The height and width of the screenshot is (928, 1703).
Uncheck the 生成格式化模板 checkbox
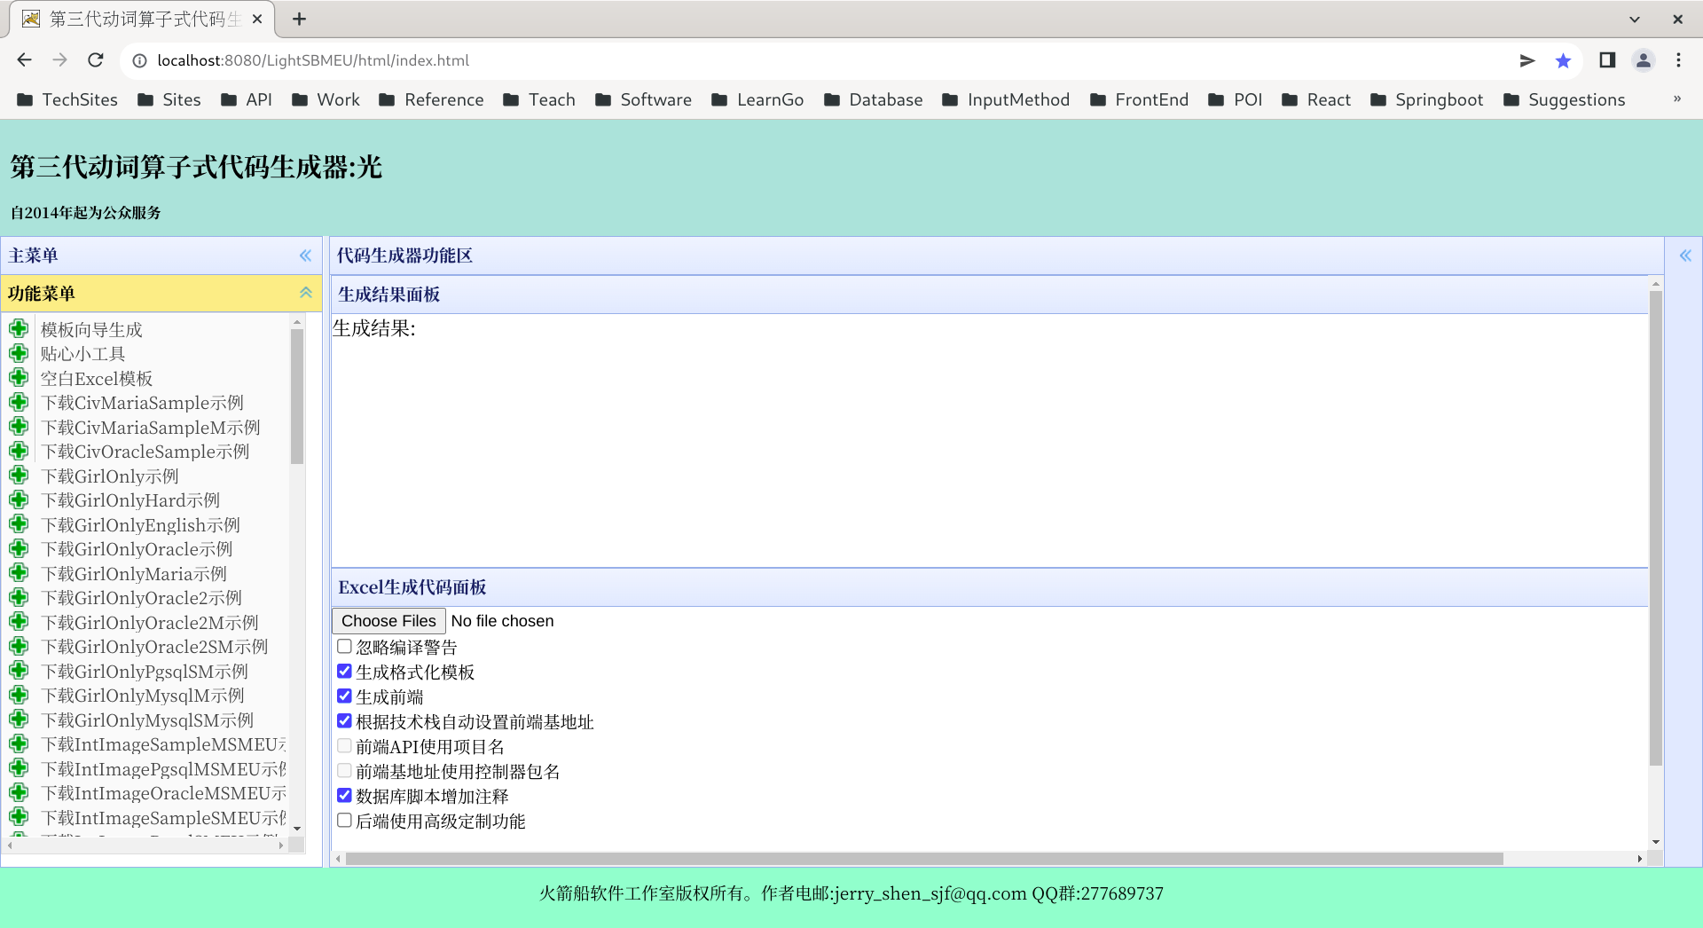[x=344, y=671]
